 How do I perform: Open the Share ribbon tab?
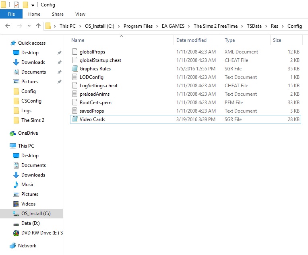[x=58, y=14]
